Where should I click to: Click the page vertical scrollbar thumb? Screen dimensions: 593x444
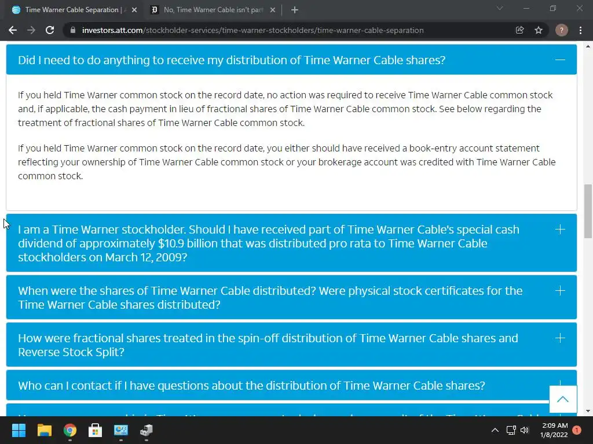pos(588,211)
